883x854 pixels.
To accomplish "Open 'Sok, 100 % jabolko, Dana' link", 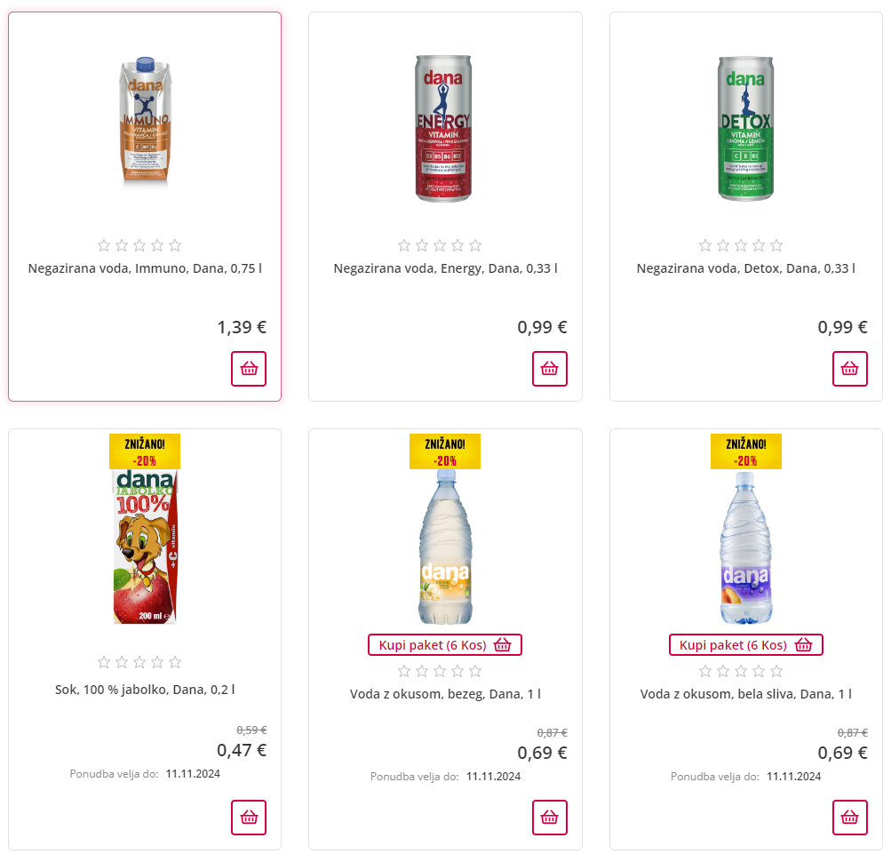I will pos(145,690).
